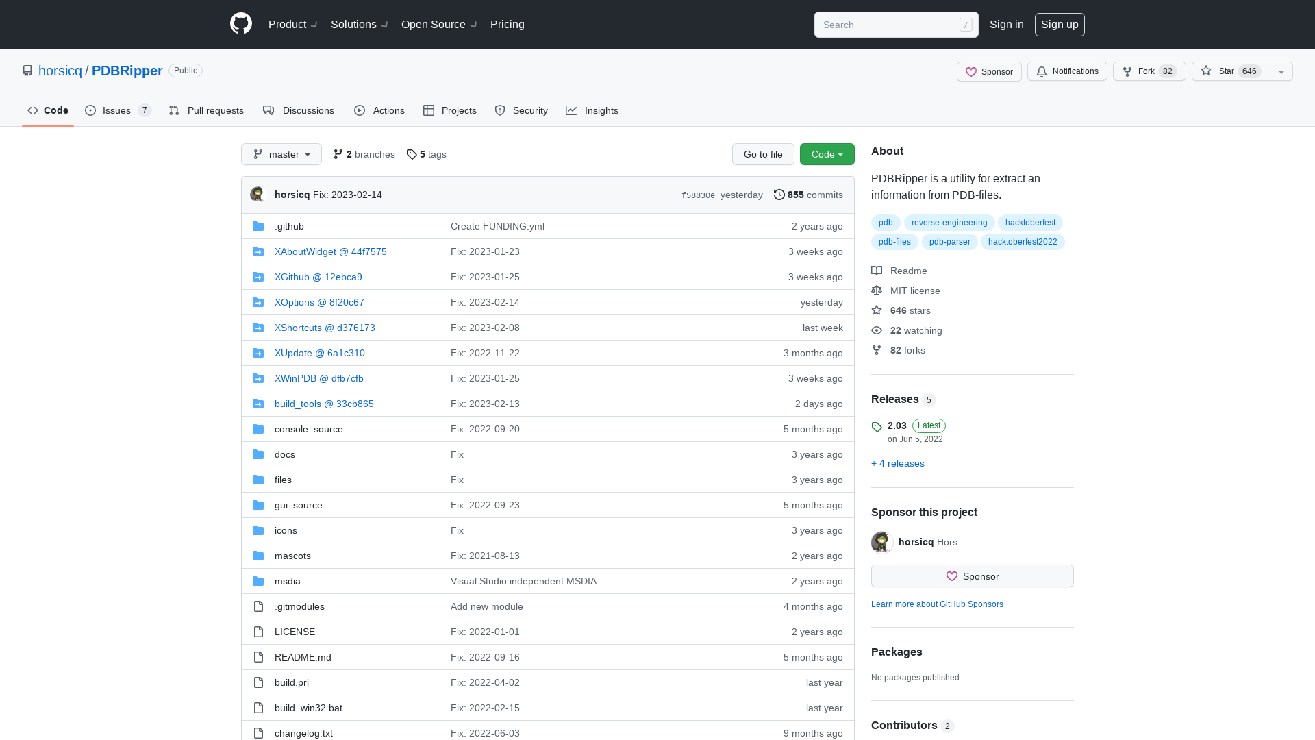Click the gui_source folder icon
1315x740 pixels.
pos(258,505)
